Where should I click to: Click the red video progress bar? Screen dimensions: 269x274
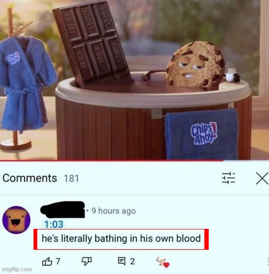click(111, 161)
